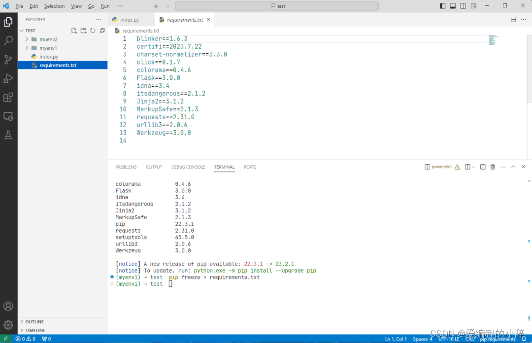Maximize the terminal panel size
This screenshot has height=343, width=532.
pos(513,167)
